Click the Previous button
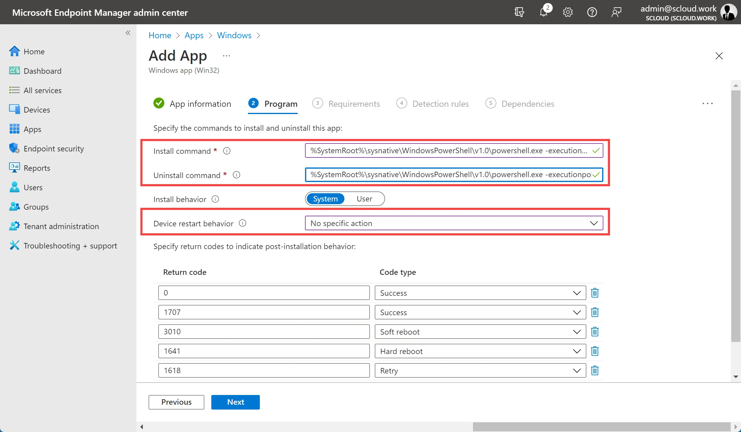Screen dimensions: 741x432 point(176,402)
